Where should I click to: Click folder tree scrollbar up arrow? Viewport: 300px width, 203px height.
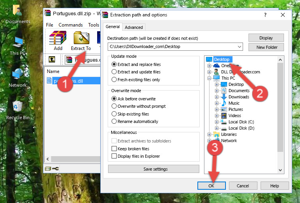tap(280, 60)
